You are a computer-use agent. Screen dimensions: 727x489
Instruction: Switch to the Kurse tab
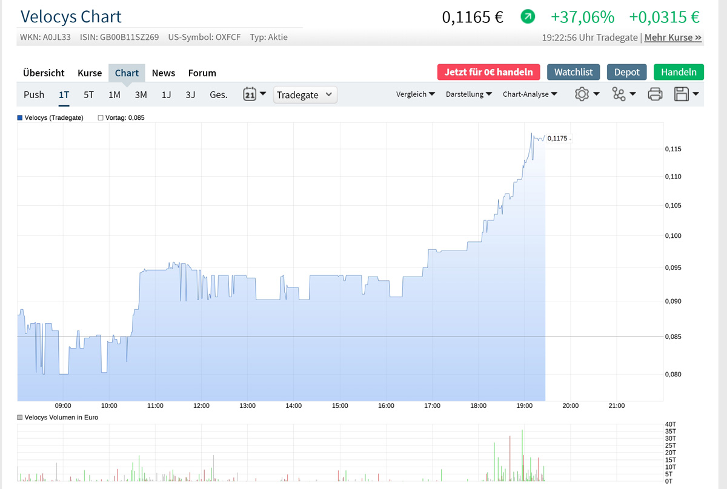90,73
